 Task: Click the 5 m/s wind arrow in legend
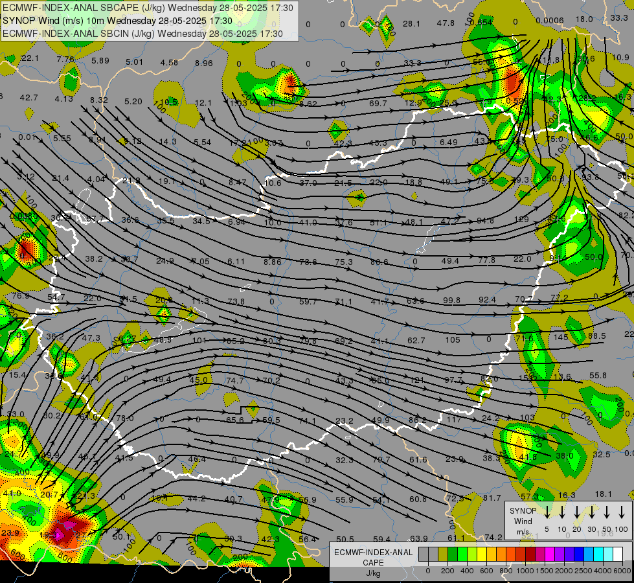click(547, 512)
